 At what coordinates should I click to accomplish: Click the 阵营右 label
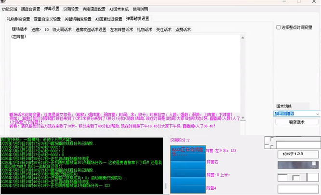tap(212, 162)
